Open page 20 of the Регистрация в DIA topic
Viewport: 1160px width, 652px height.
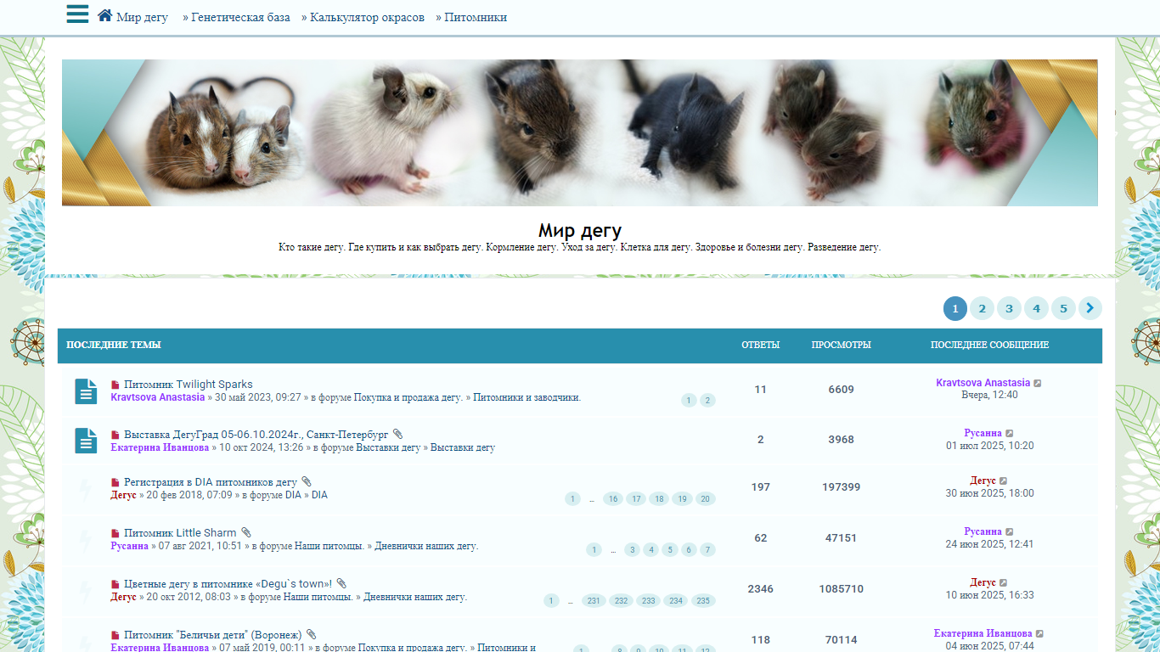(705, 499)
